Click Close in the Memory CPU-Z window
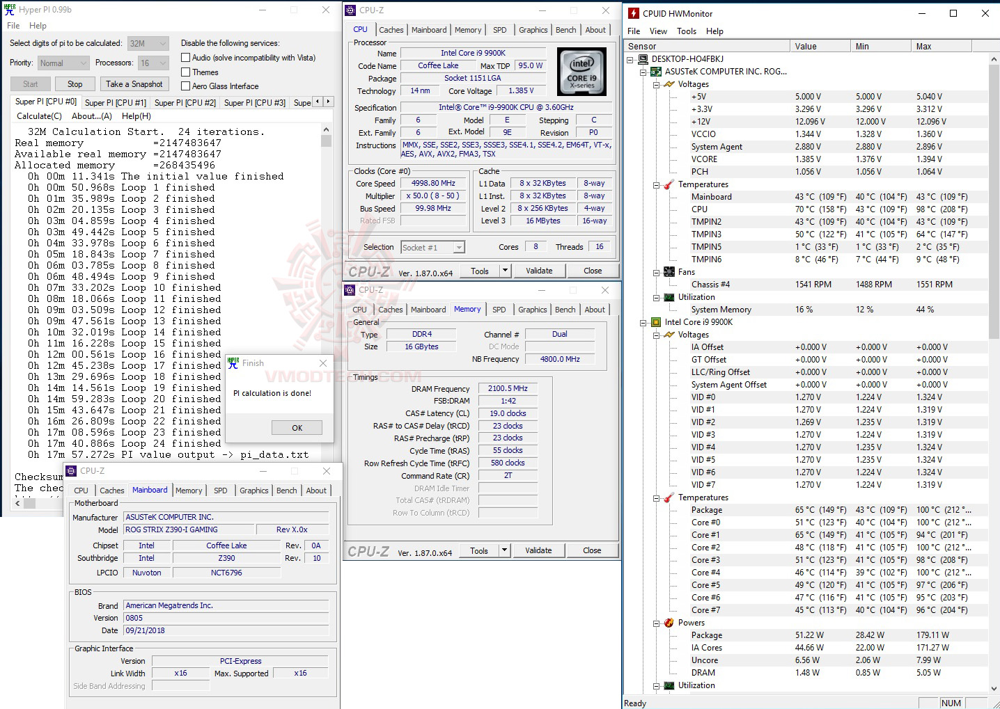This screenshot has width=1000, height=709. coord(592,550)
